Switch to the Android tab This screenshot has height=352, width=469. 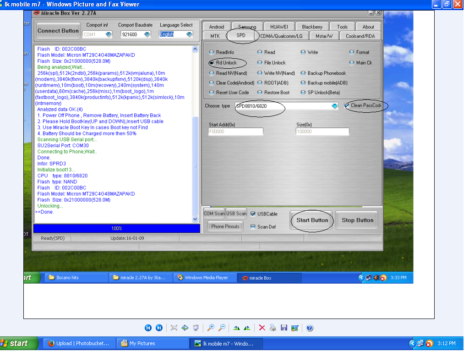[217, 27]
